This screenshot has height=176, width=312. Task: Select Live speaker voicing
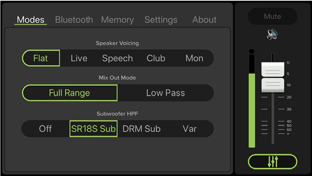pos(79,58)
